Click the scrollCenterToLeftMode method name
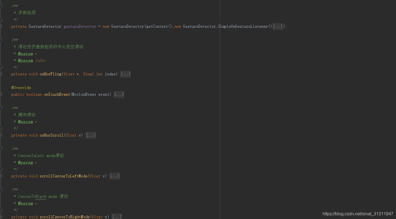The height and width of the screenshot is (219, 396). click(64, 176)
